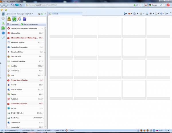Click the address bar URL field
Screen dimensions: 172x133
point(79,5)
